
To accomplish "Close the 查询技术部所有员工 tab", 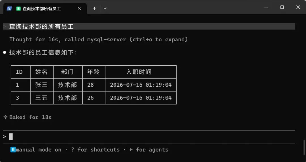I will pos(79,8).
